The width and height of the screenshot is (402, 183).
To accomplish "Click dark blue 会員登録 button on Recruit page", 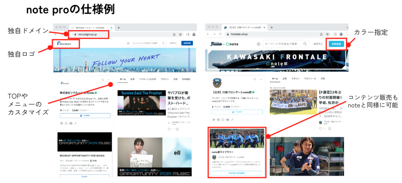I will pos(187,43).
